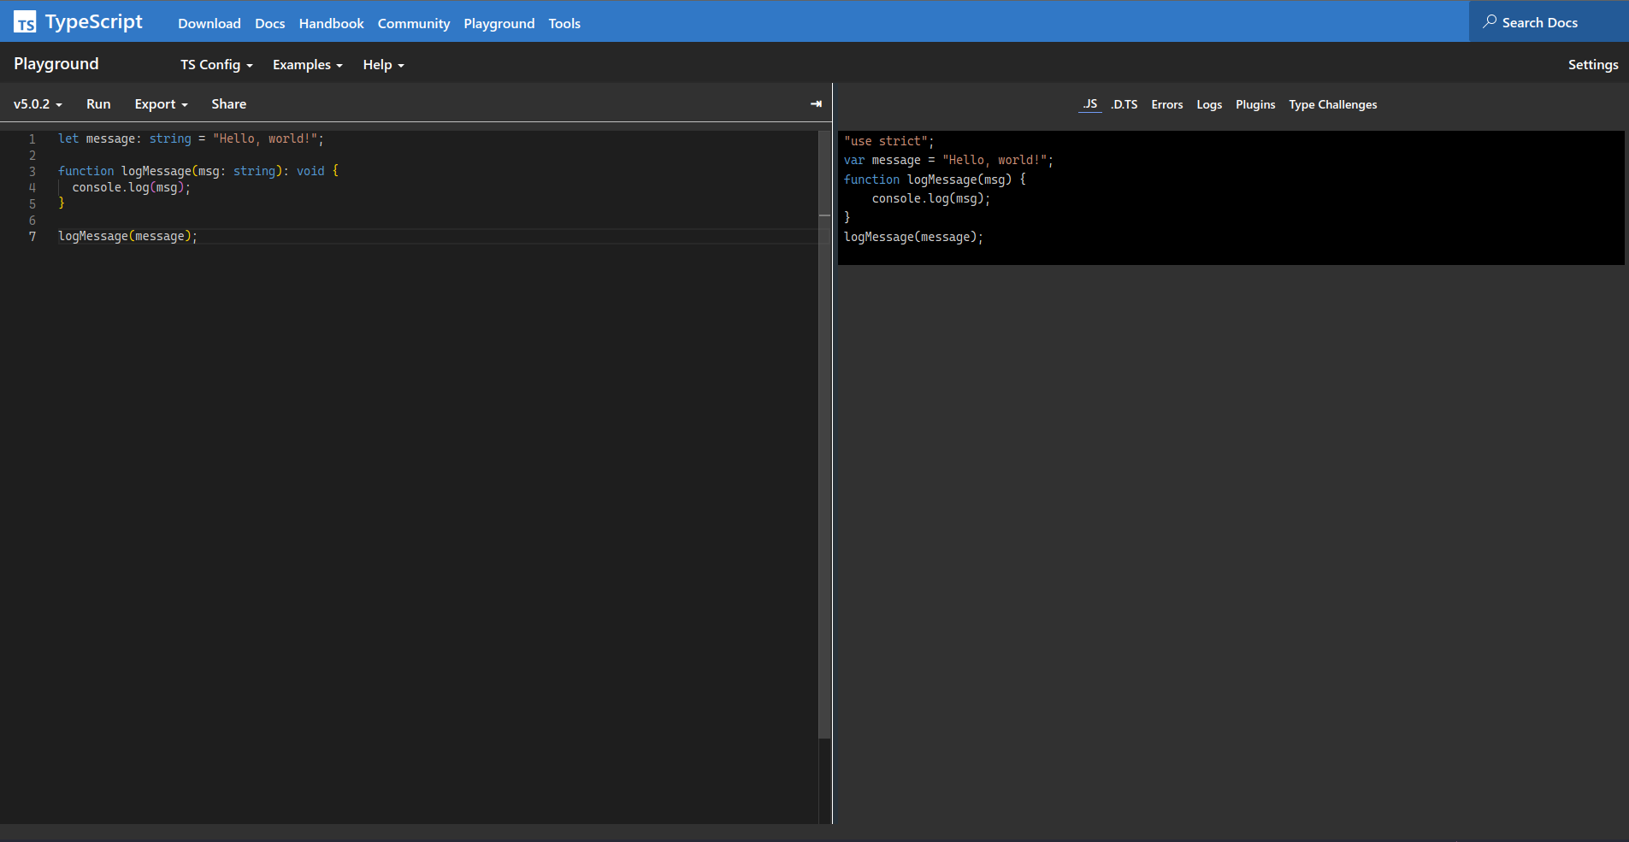
Task: Click the editor vertical scrollbar
Action: (x=825, y=433)
